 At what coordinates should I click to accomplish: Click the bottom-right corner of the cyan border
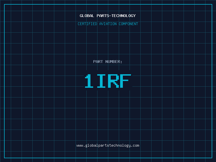pos(212,158)
